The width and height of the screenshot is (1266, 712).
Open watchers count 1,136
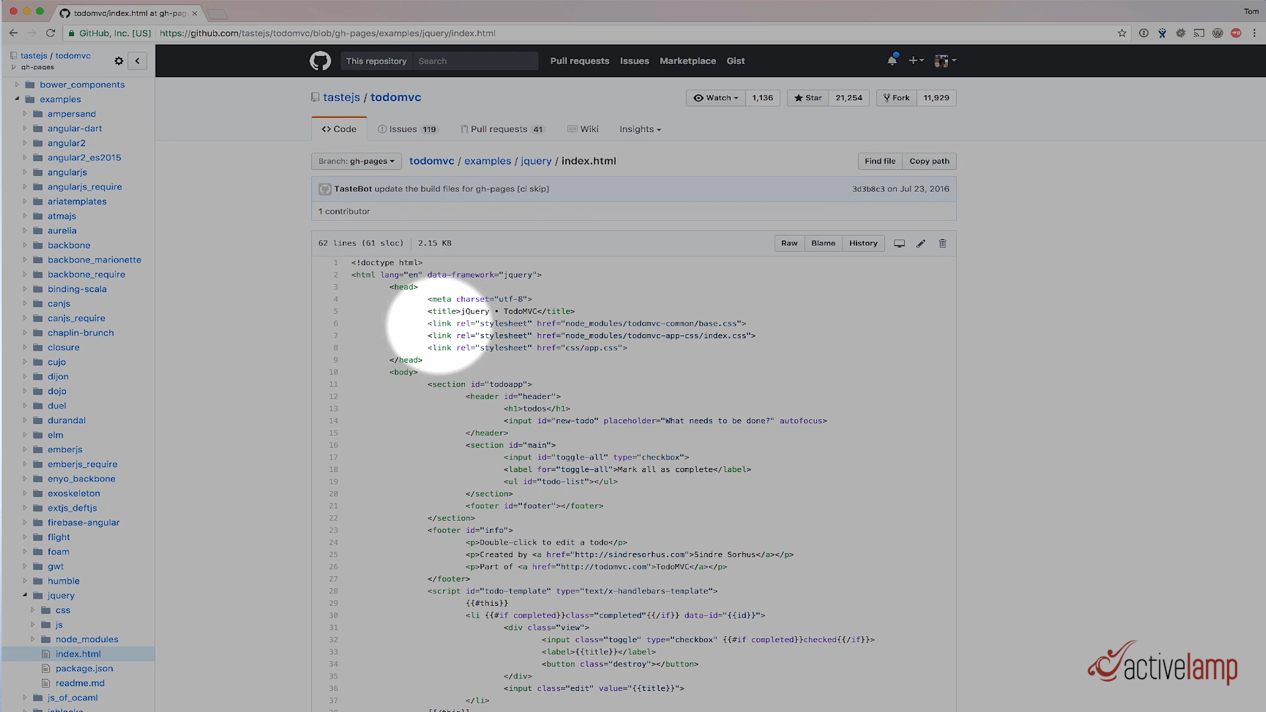pos(763,98)
